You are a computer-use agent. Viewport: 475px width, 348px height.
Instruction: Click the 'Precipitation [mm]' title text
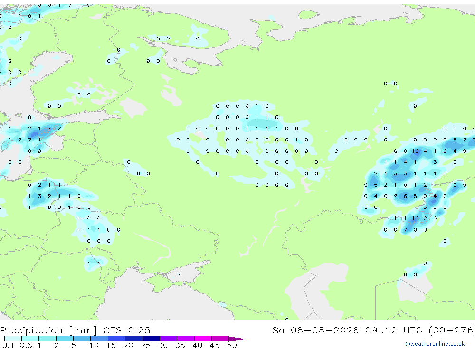(x=48, y=330)
